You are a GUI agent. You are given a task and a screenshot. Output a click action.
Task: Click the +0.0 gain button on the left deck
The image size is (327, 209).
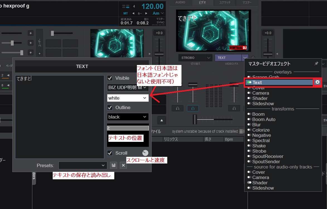(x=159, y=33)
